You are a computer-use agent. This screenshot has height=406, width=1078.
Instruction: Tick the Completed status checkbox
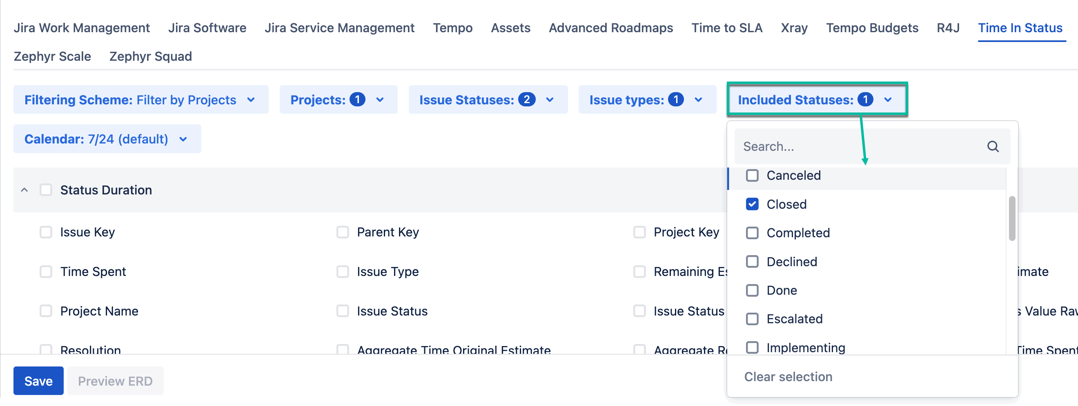tap(752, 233)
